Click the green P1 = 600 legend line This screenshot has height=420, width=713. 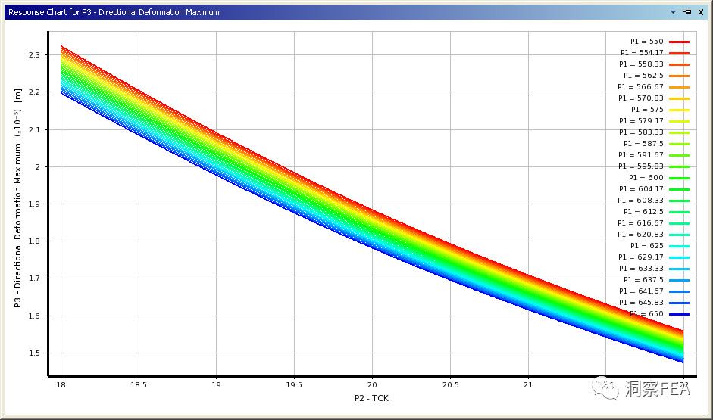point(679,179)
